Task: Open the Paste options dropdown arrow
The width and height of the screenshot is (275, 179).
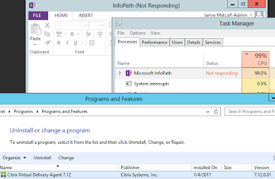Action: [35, 45]
